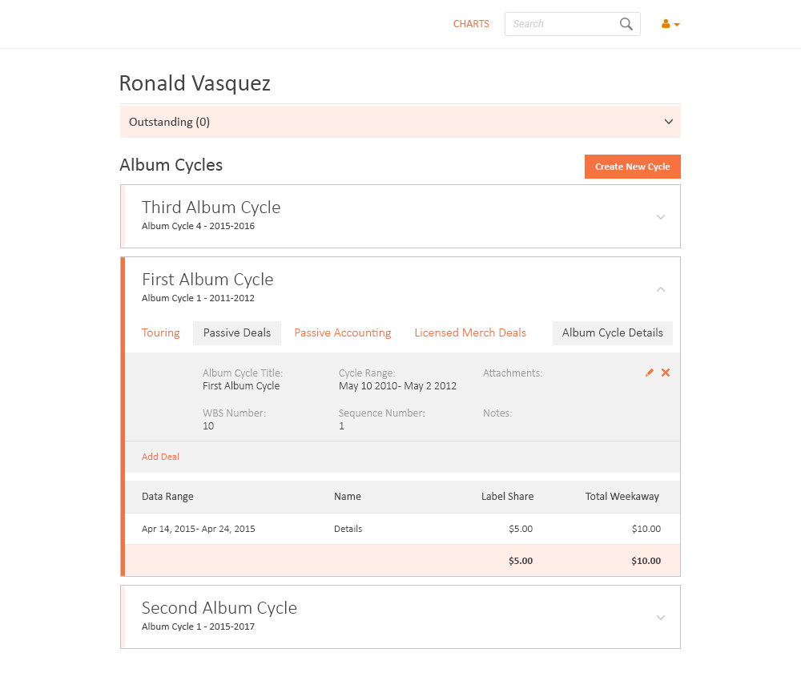Open the Licensed Merch Deals tab
Viewport: 801px width, 689px height.
[470, 332]
